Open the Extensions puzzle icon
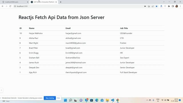Image resolution: width=183 pixels, height=103 pixels. tap(169, 6)
